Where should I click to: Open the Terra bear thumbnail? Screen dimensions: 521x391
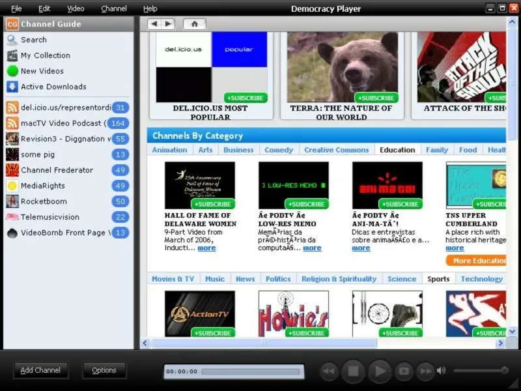coord(343,67)
